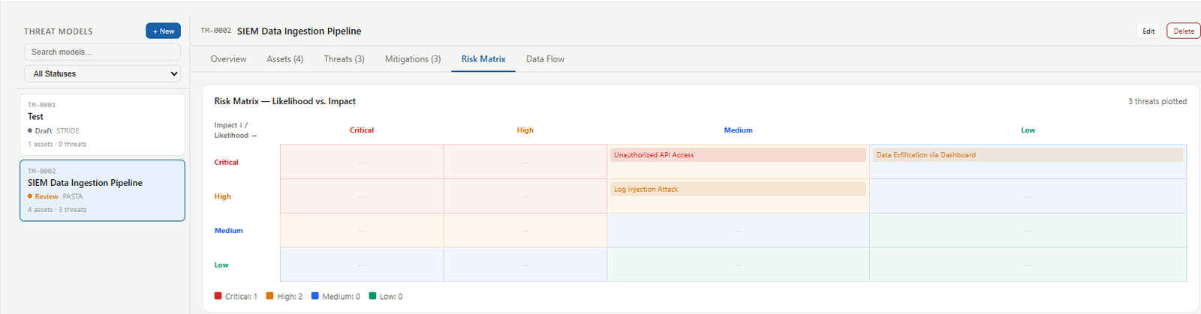
Task: Switch to the Overview tab
Action: coord(228,59)
